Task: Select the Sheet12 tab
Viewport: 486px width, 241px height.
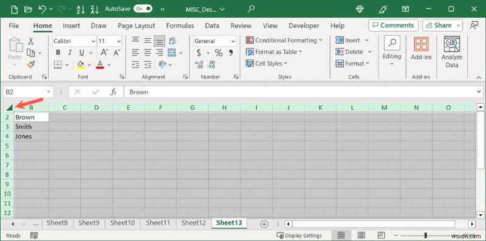Action: [193, 223]
